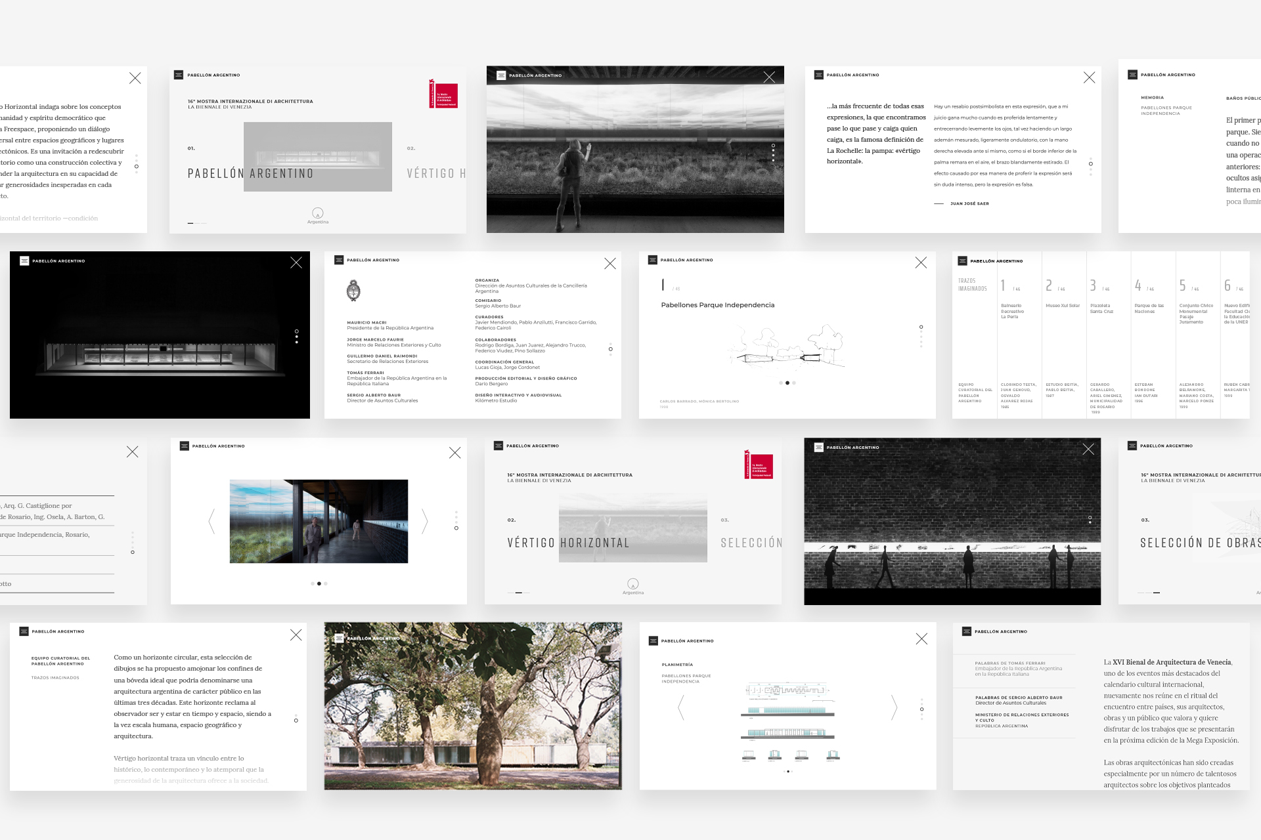Click the pavilion image behind the '01. Pabellón Argentino' title
The height and width of the screenshot is (840, 1261).
point(318,157)
